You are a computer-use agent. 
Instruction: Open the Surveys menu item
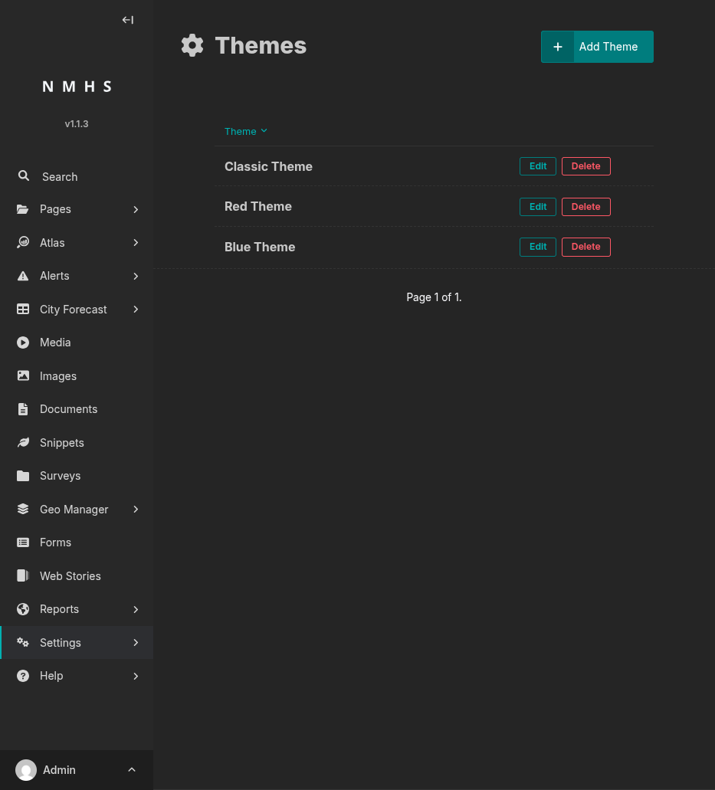click(x=77, y=476)
